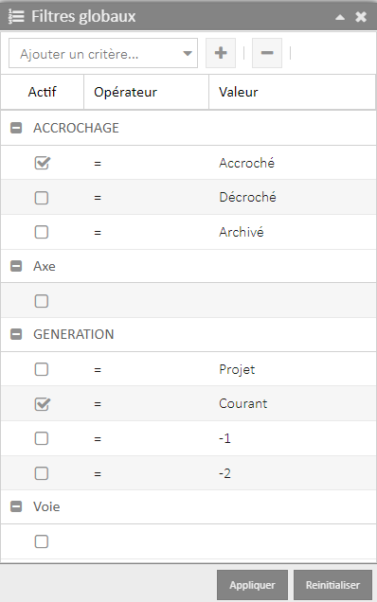Click the Appliquer button
377x602 pixels.
[252, 585]
